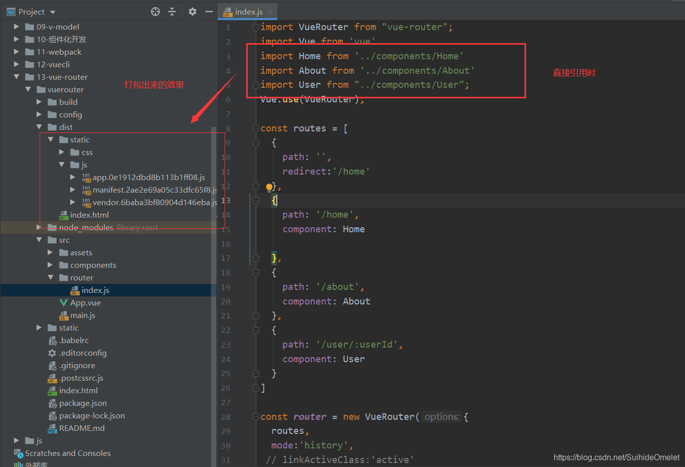Switch to the index.js editor tab

(x=249, y=12)
